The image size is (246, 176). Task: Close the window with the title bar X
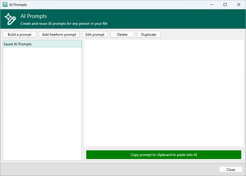[x=239, y=4]
